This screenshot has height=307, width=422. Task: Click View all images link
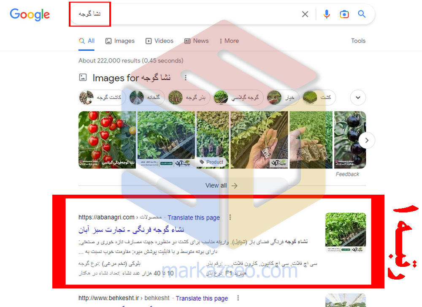(222, 185)
